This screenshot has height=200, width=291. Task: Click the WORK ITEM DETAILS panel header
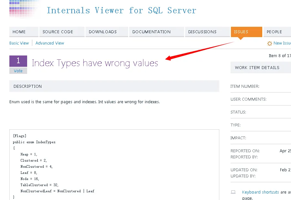click(257, 68)
